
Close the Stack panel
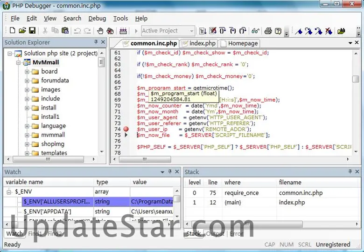(357, 171)
